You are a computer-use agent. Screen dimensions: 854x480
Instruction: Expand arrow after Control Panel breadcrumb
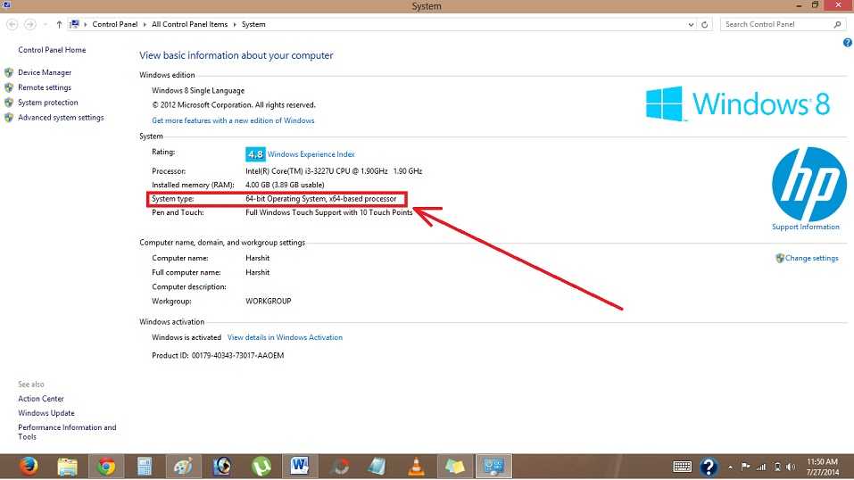pyautogui.click(x=145, y=24)
